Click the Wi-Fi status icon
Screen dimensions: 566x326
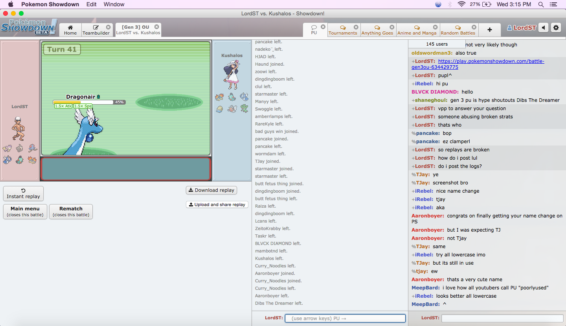(x=461, y=4)
